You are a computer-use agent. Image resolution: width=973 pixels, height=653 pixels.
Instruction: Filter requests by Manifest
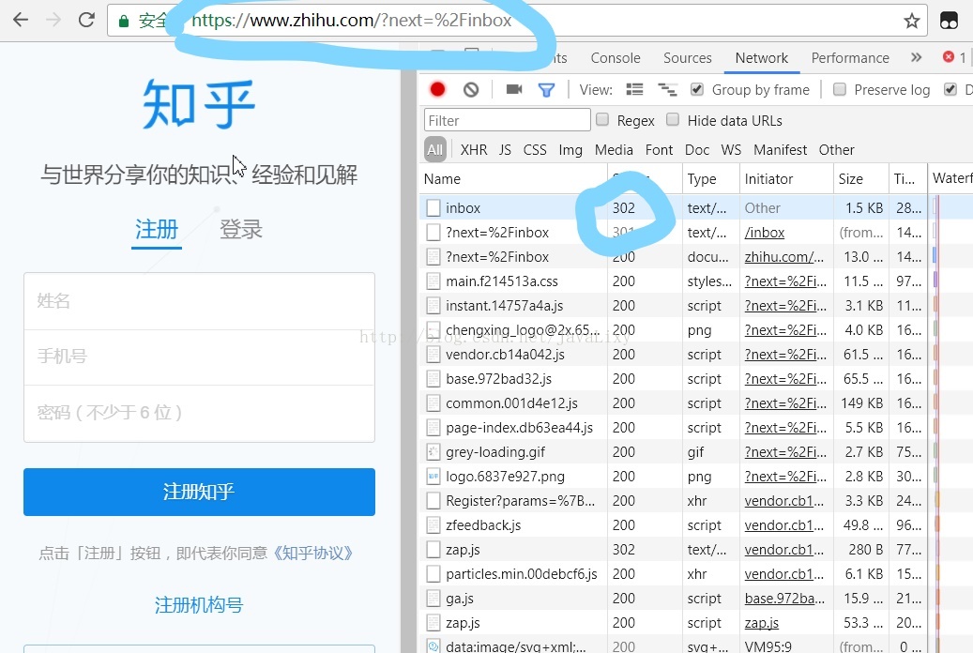(780, 149)
